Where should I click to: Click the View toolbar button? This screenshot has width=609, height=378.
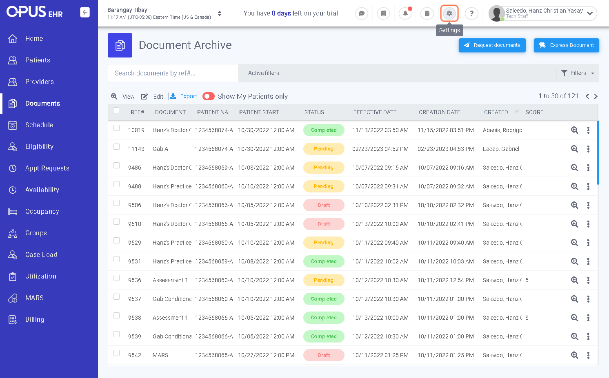pos(123,97)
